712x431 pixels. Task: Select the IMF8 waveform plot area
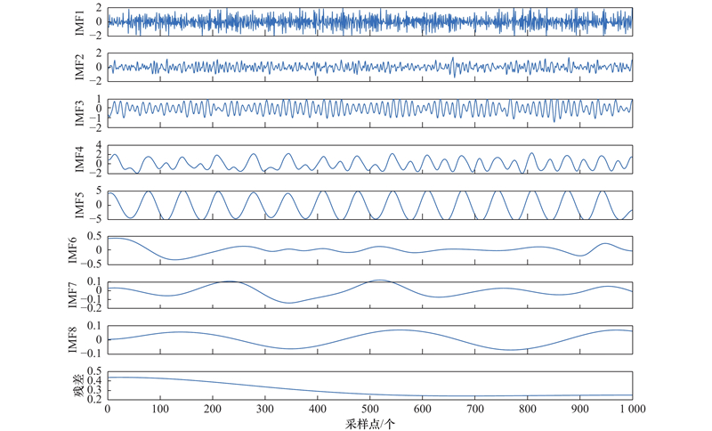click(x=370, y=340)
